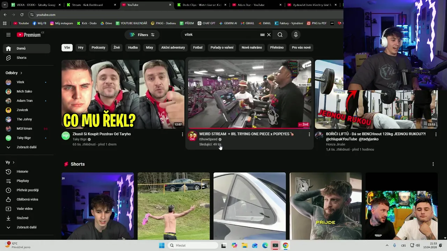Open the YouTube hamburger guide menu
447x251 pixels.
(x=8, y=35)
